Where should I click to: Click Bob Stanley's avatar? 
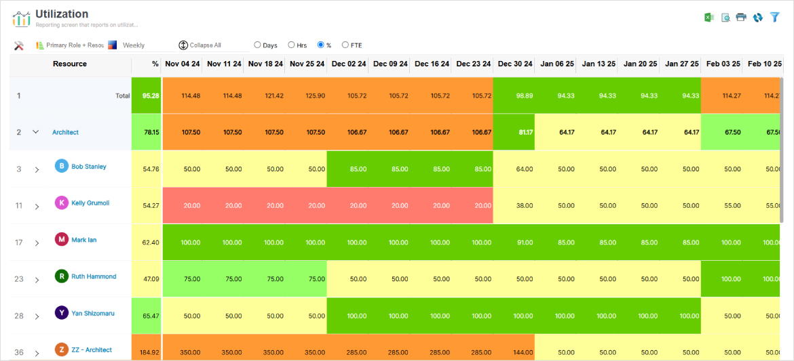[61, 166]
